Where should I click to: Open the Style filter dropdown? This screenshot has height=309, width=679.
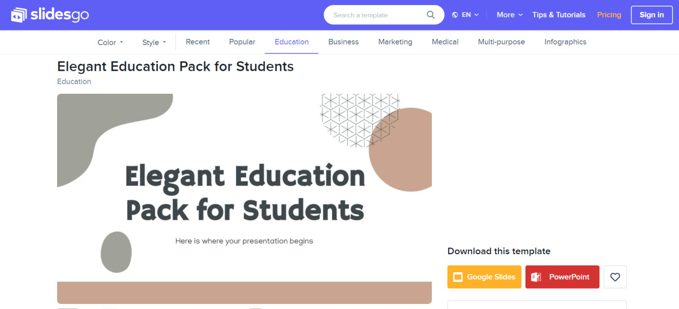154,42
